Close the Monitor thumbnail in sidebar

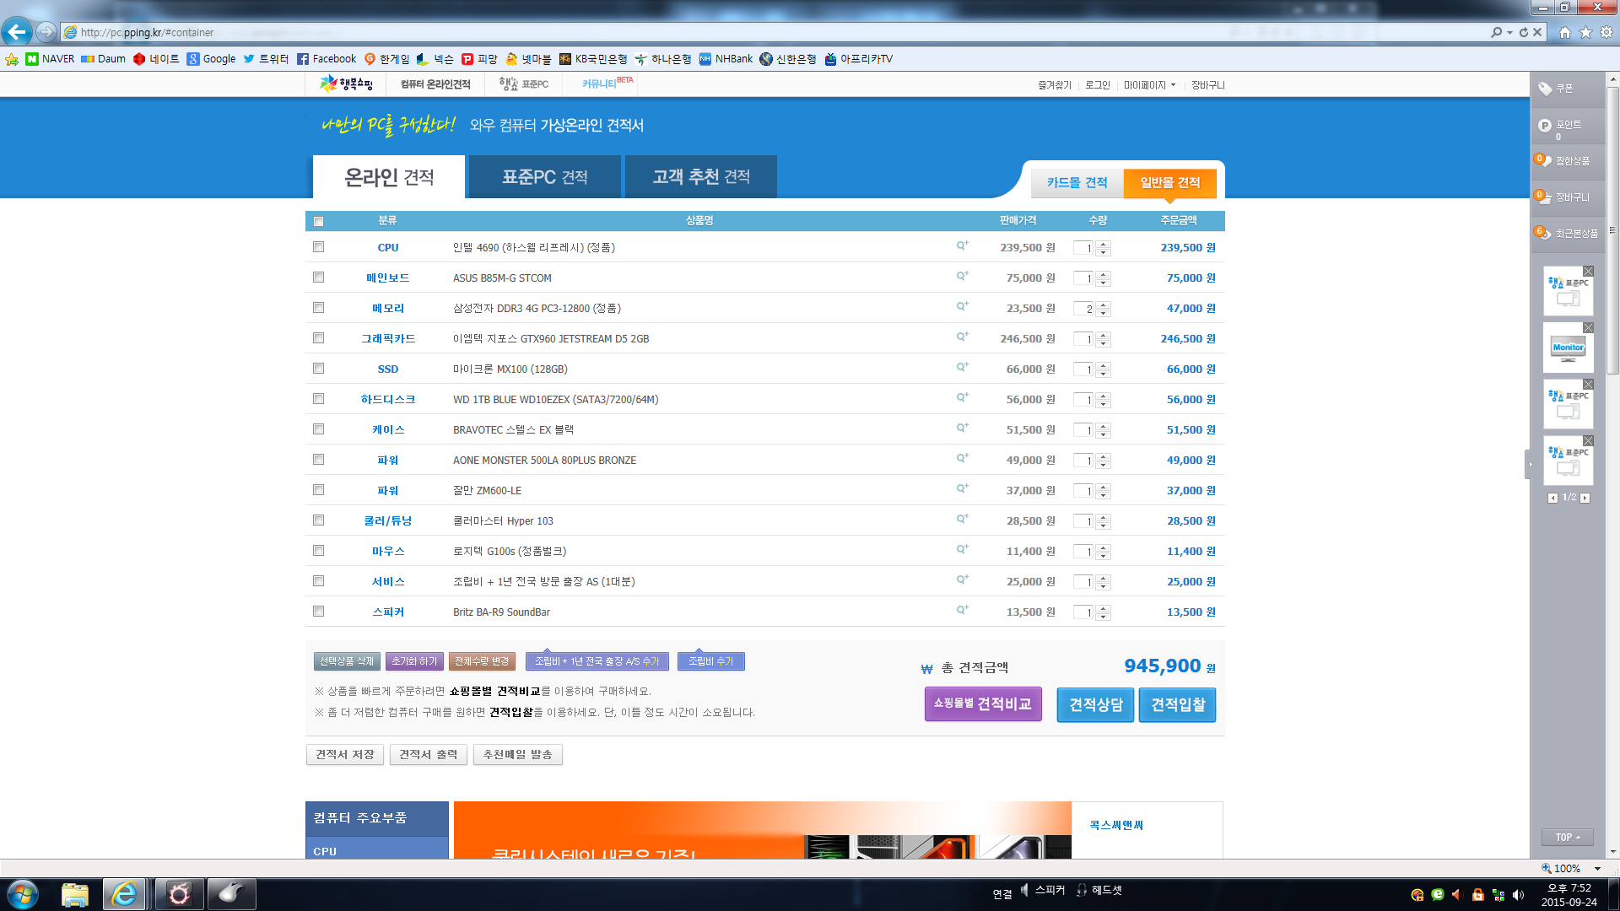(1588, 328)
